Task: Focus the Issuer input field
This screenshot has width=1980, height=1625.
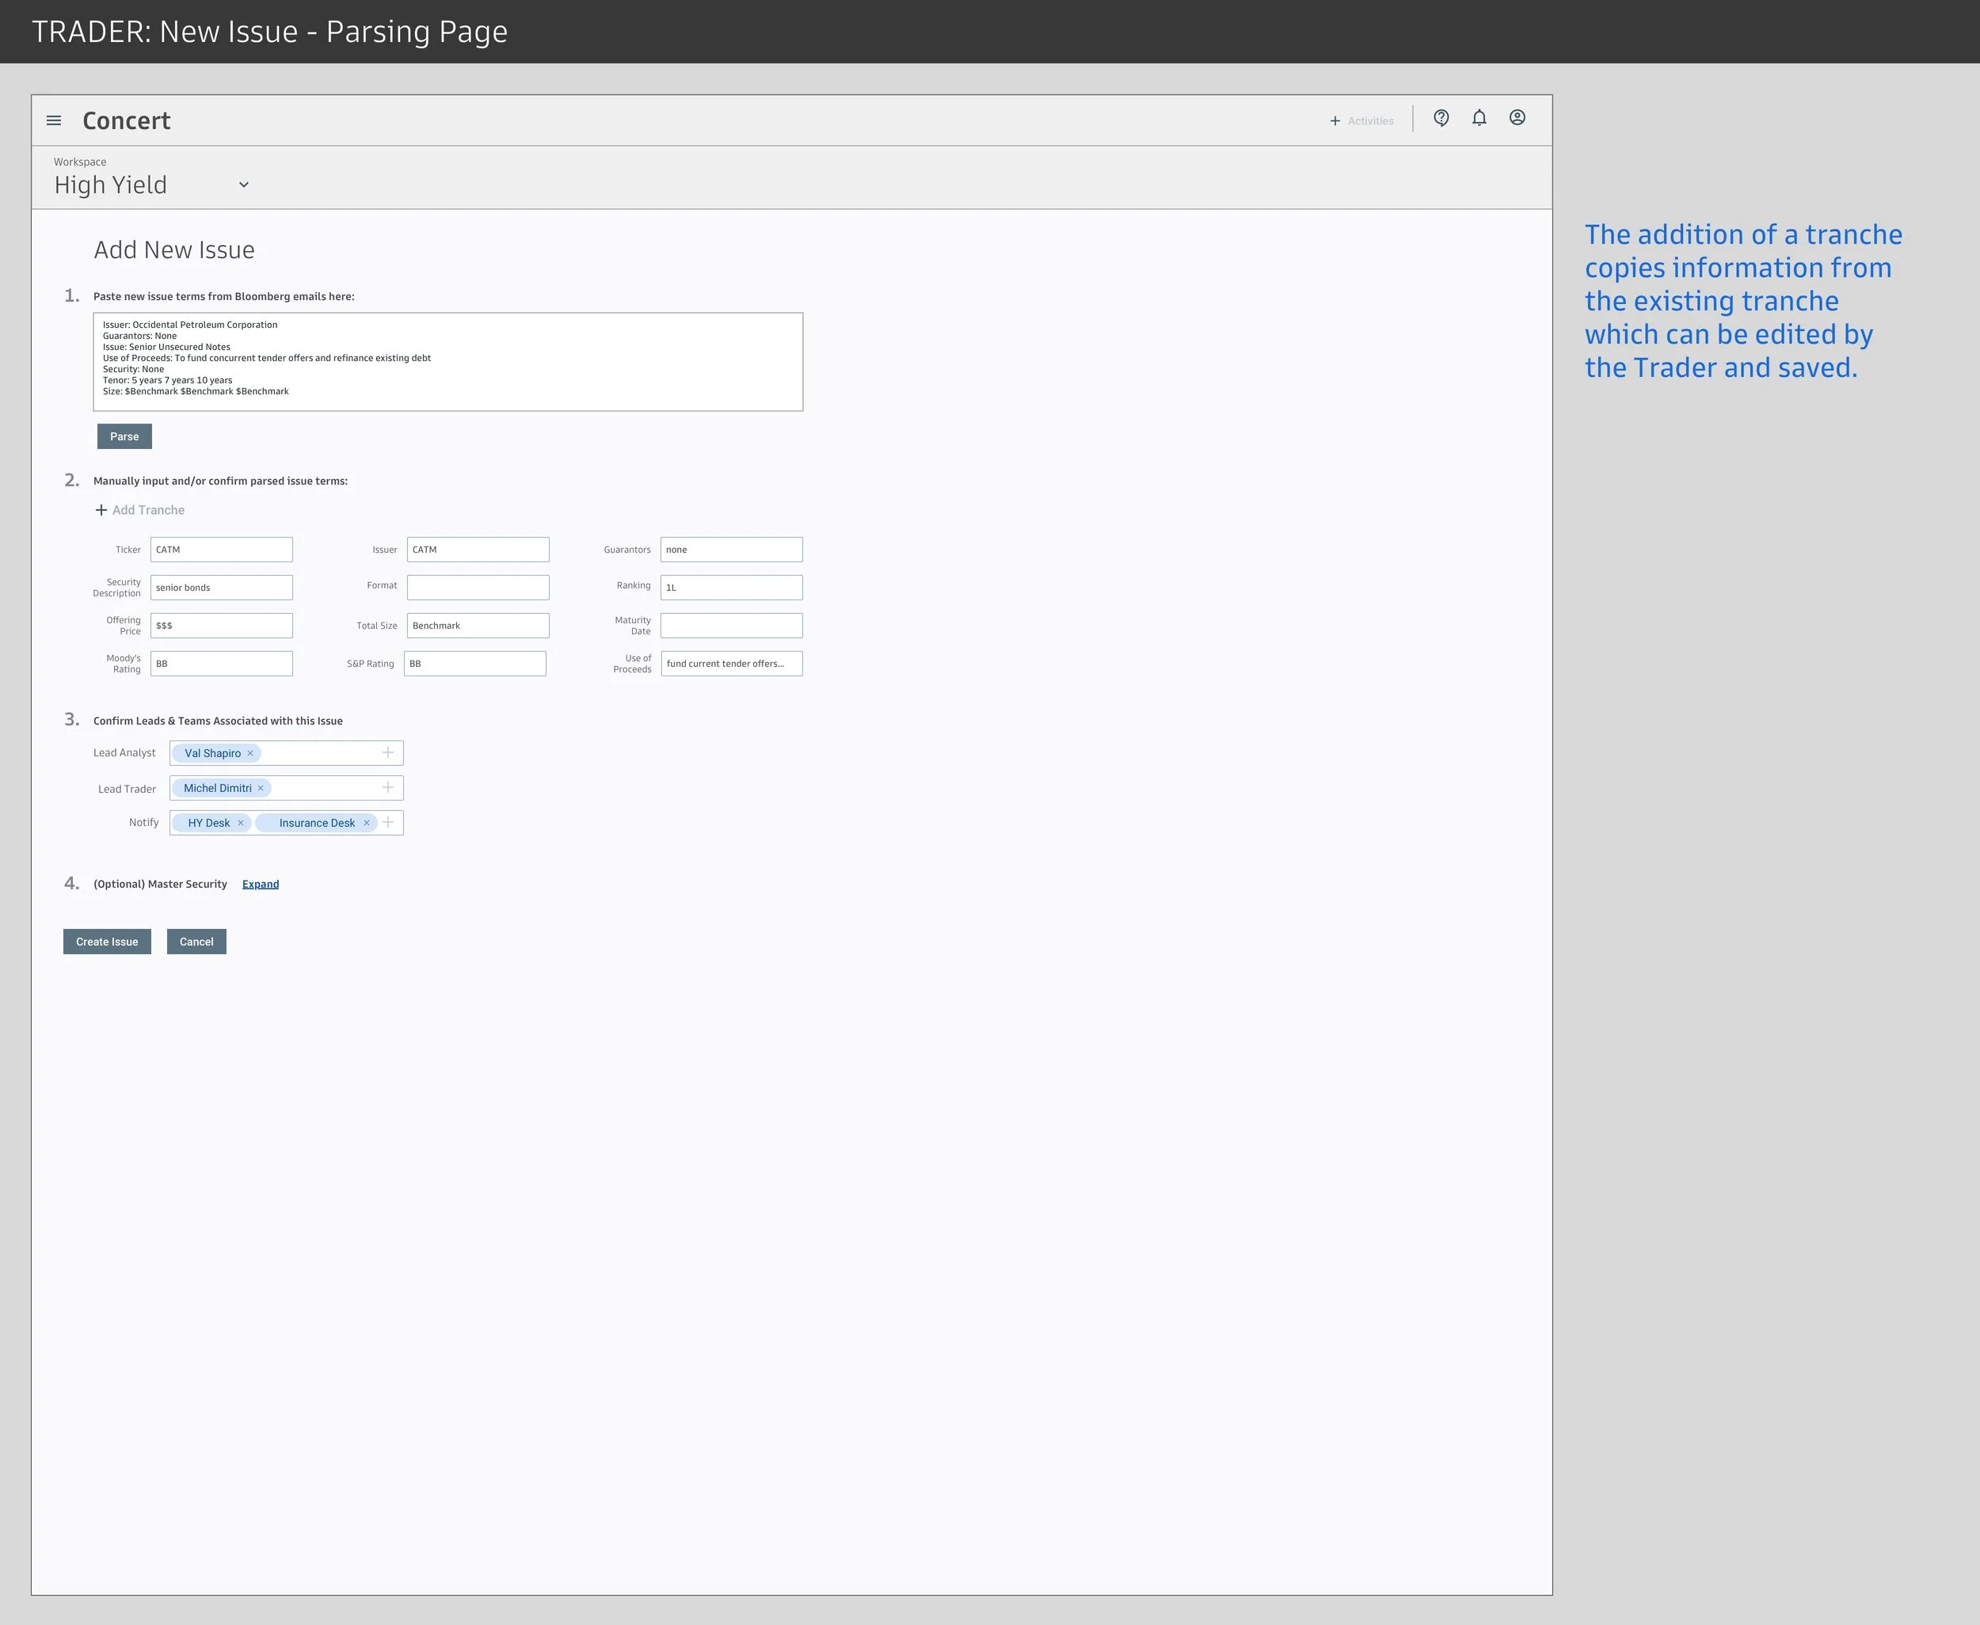Action: pyautogui.click(x=478, y=550)
